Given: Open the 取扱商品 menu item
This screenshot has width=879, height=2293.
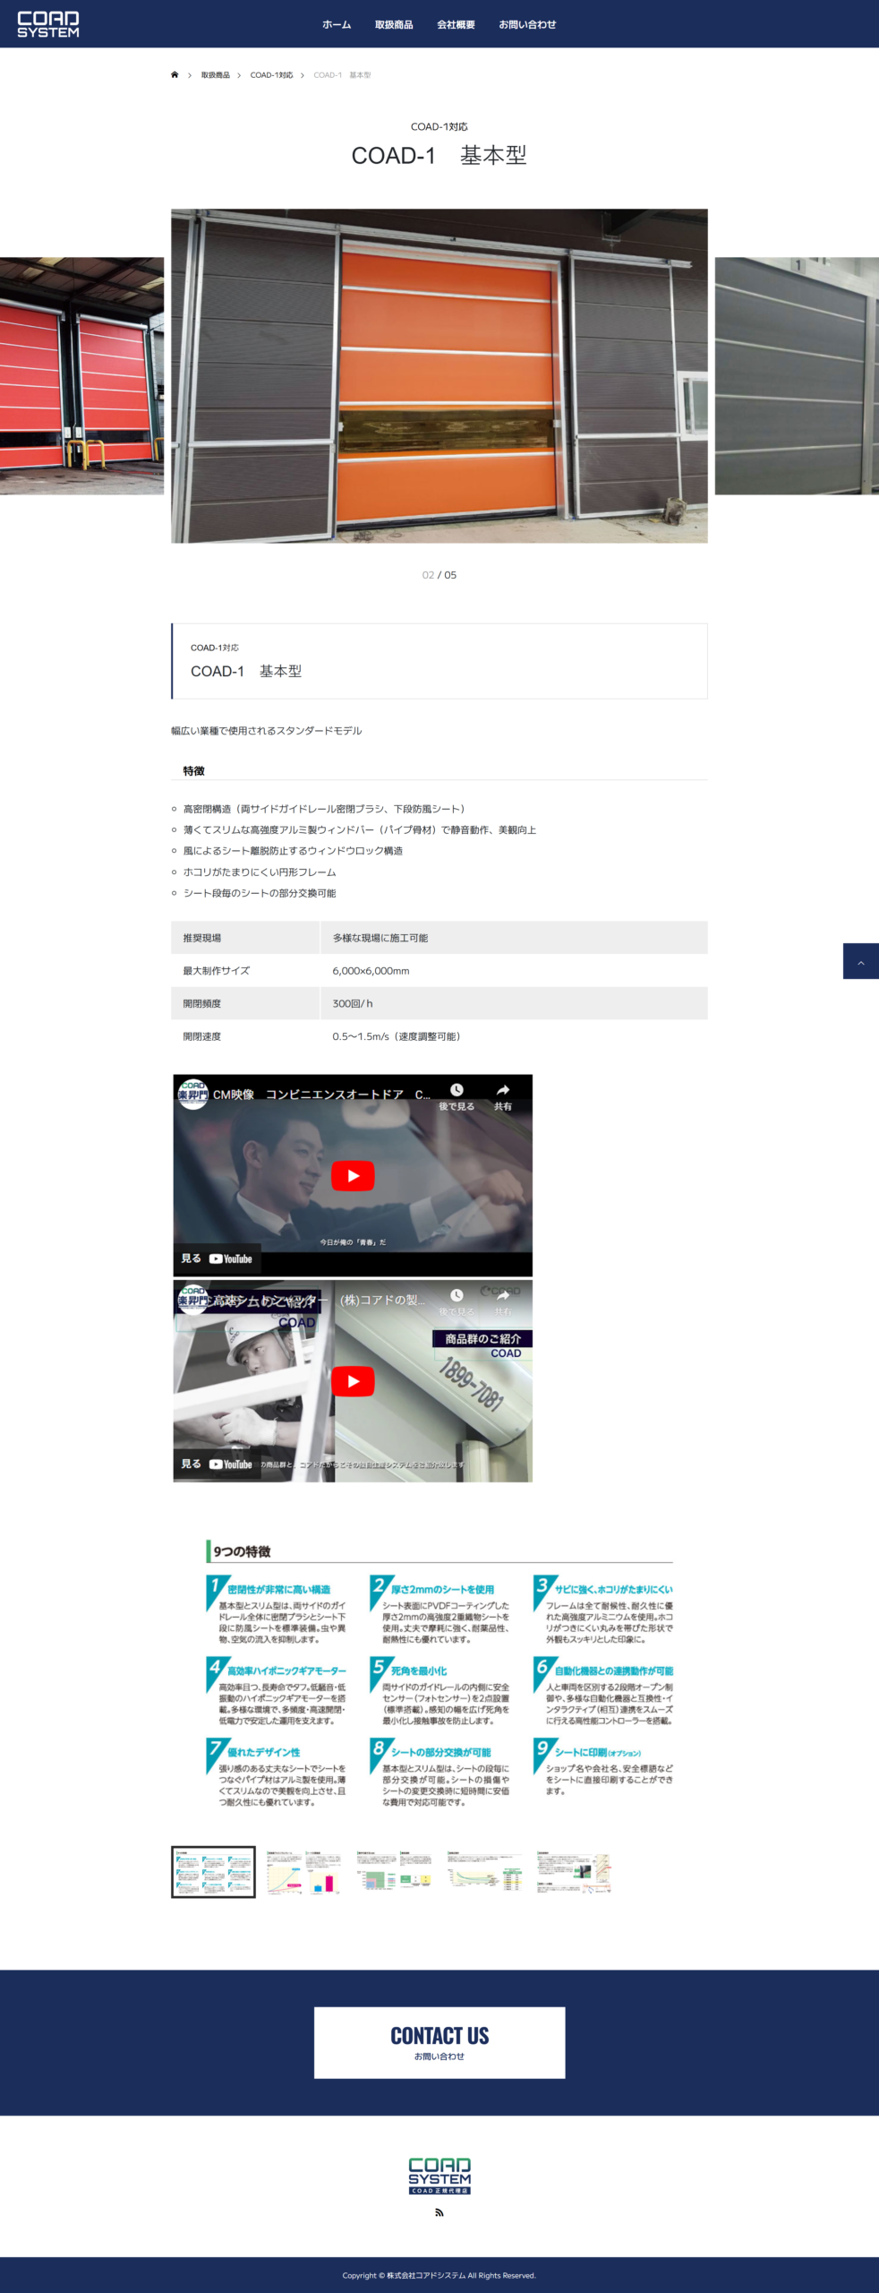Looking at the screenshot, I should (394, 25).
